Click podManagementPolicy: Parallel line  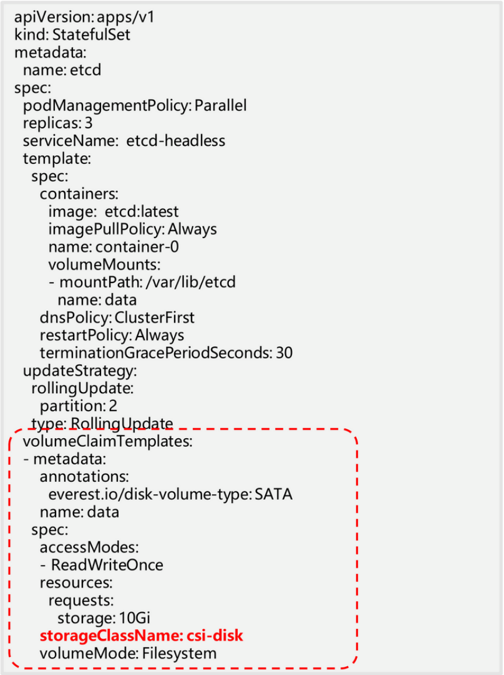point(134,106)
